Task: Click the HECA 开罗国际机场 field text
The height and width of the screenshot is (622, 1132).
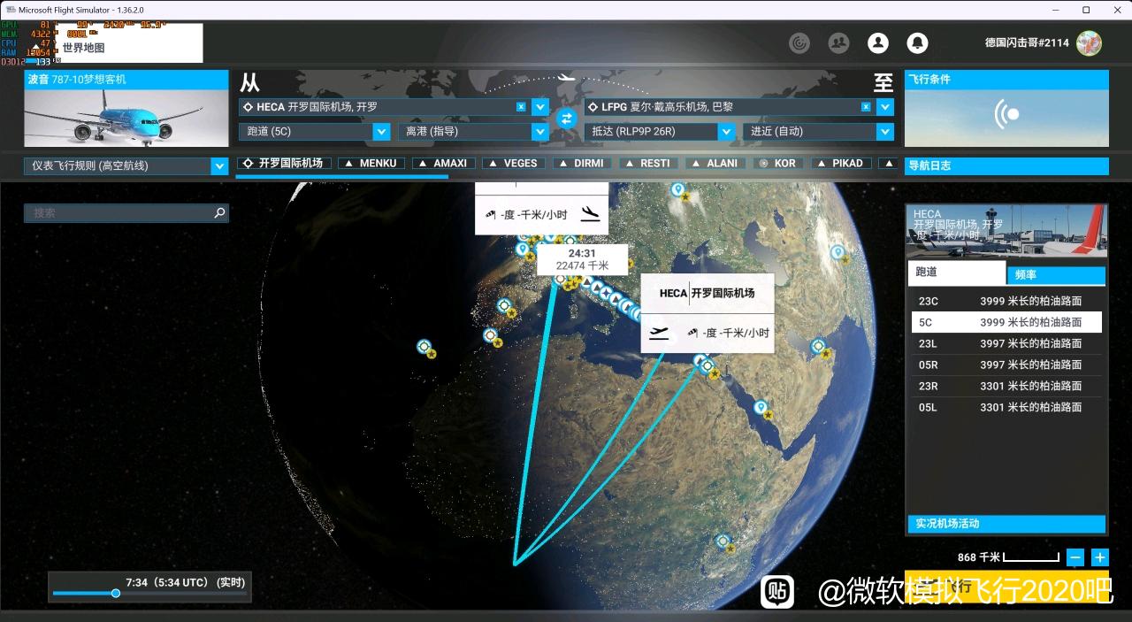Action: click(317, 107)
